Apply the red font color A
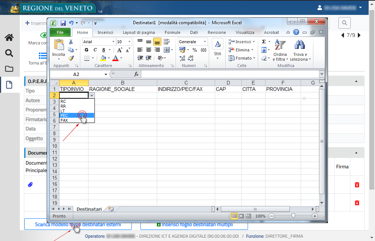 pos(115,58)
